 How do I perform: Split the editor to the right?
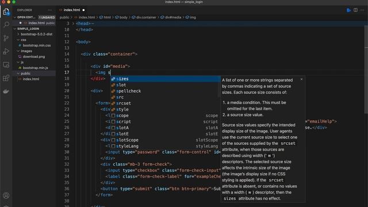click(355, 10)
